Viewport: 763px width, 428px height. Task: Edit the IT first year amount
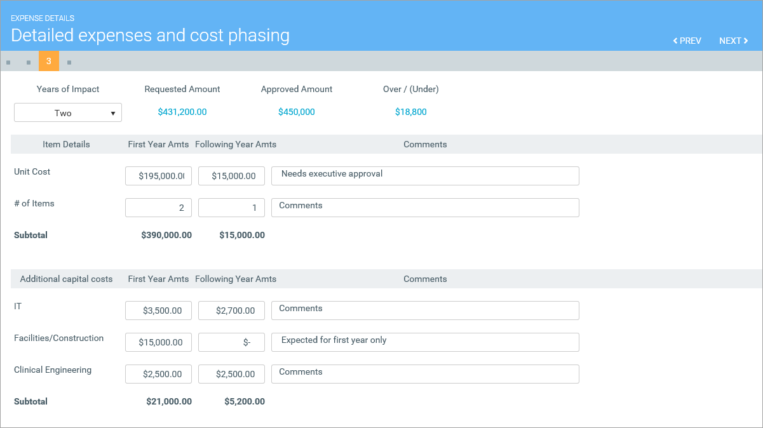(x=158, y=311)
